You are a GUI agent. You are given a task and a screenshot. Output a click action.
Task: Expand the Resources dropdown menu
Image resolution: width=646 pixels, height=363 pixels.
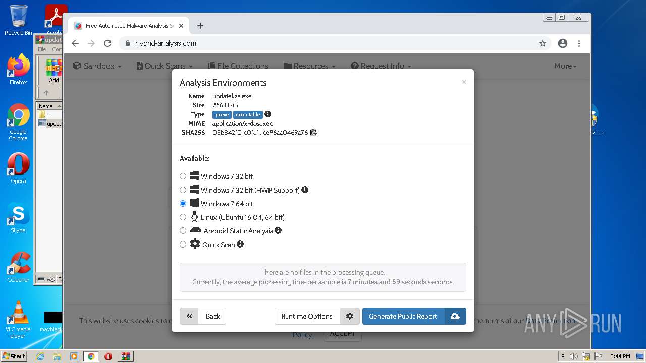(309, 66)
